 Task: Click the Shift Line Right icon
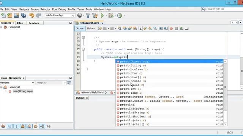click(166, 29)
